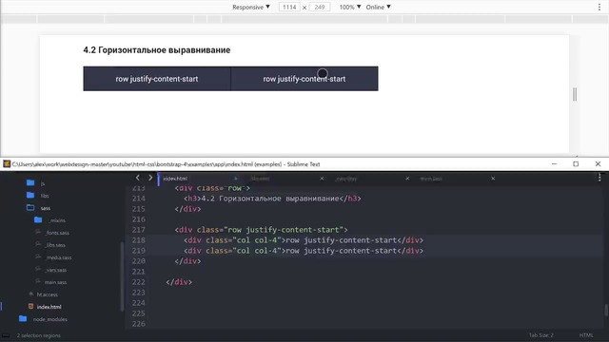The image size is (609, 342).
Task: Click the heading 4.2 Горизонтальное выравнивание
Action: click(x=156, y=50)
